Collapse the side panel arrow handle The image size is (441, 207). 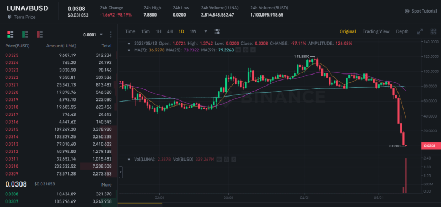[121, 172]
